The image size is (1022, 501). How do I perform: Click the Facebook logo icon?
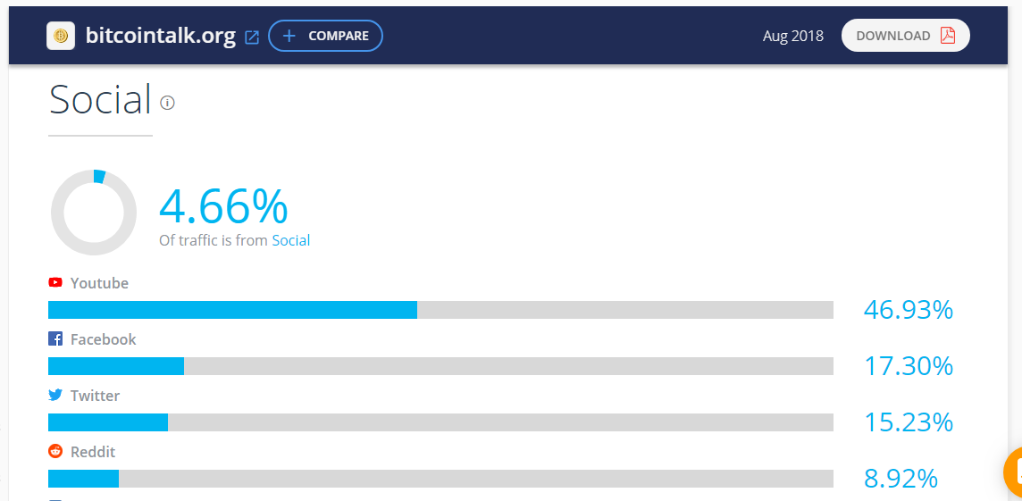tap(55, 338)
